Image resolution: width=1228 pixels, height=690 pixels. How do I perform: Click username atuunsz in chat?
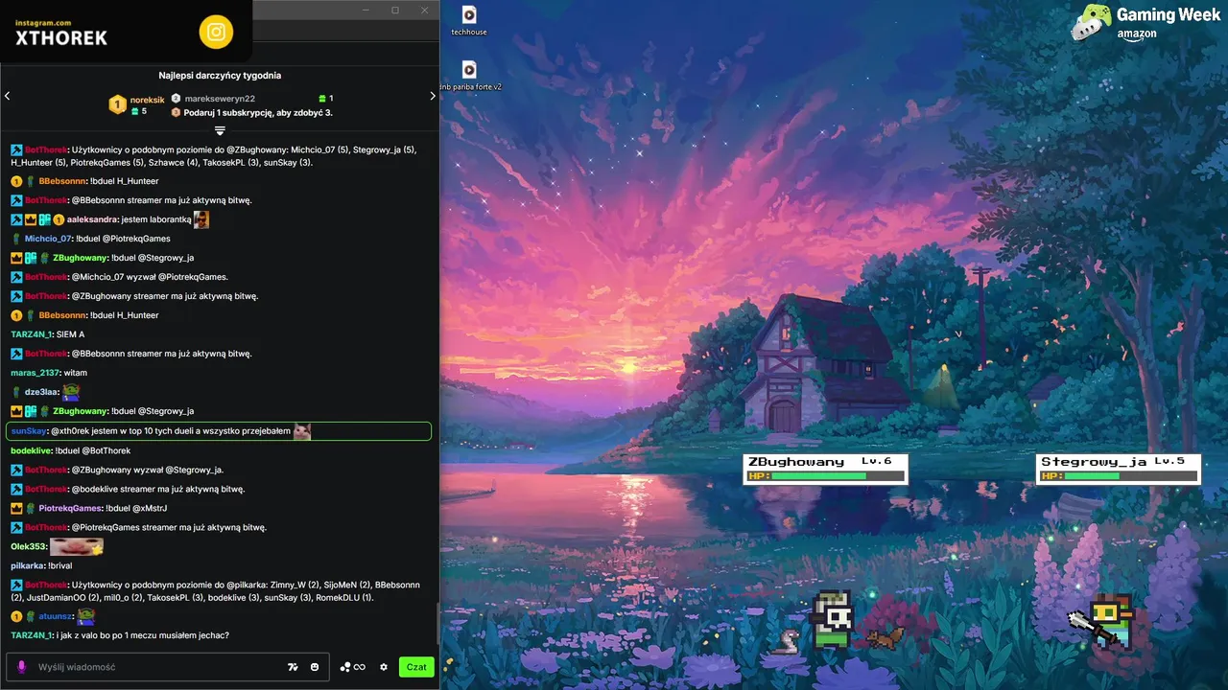pyautogui.click(x=57, y=616)
